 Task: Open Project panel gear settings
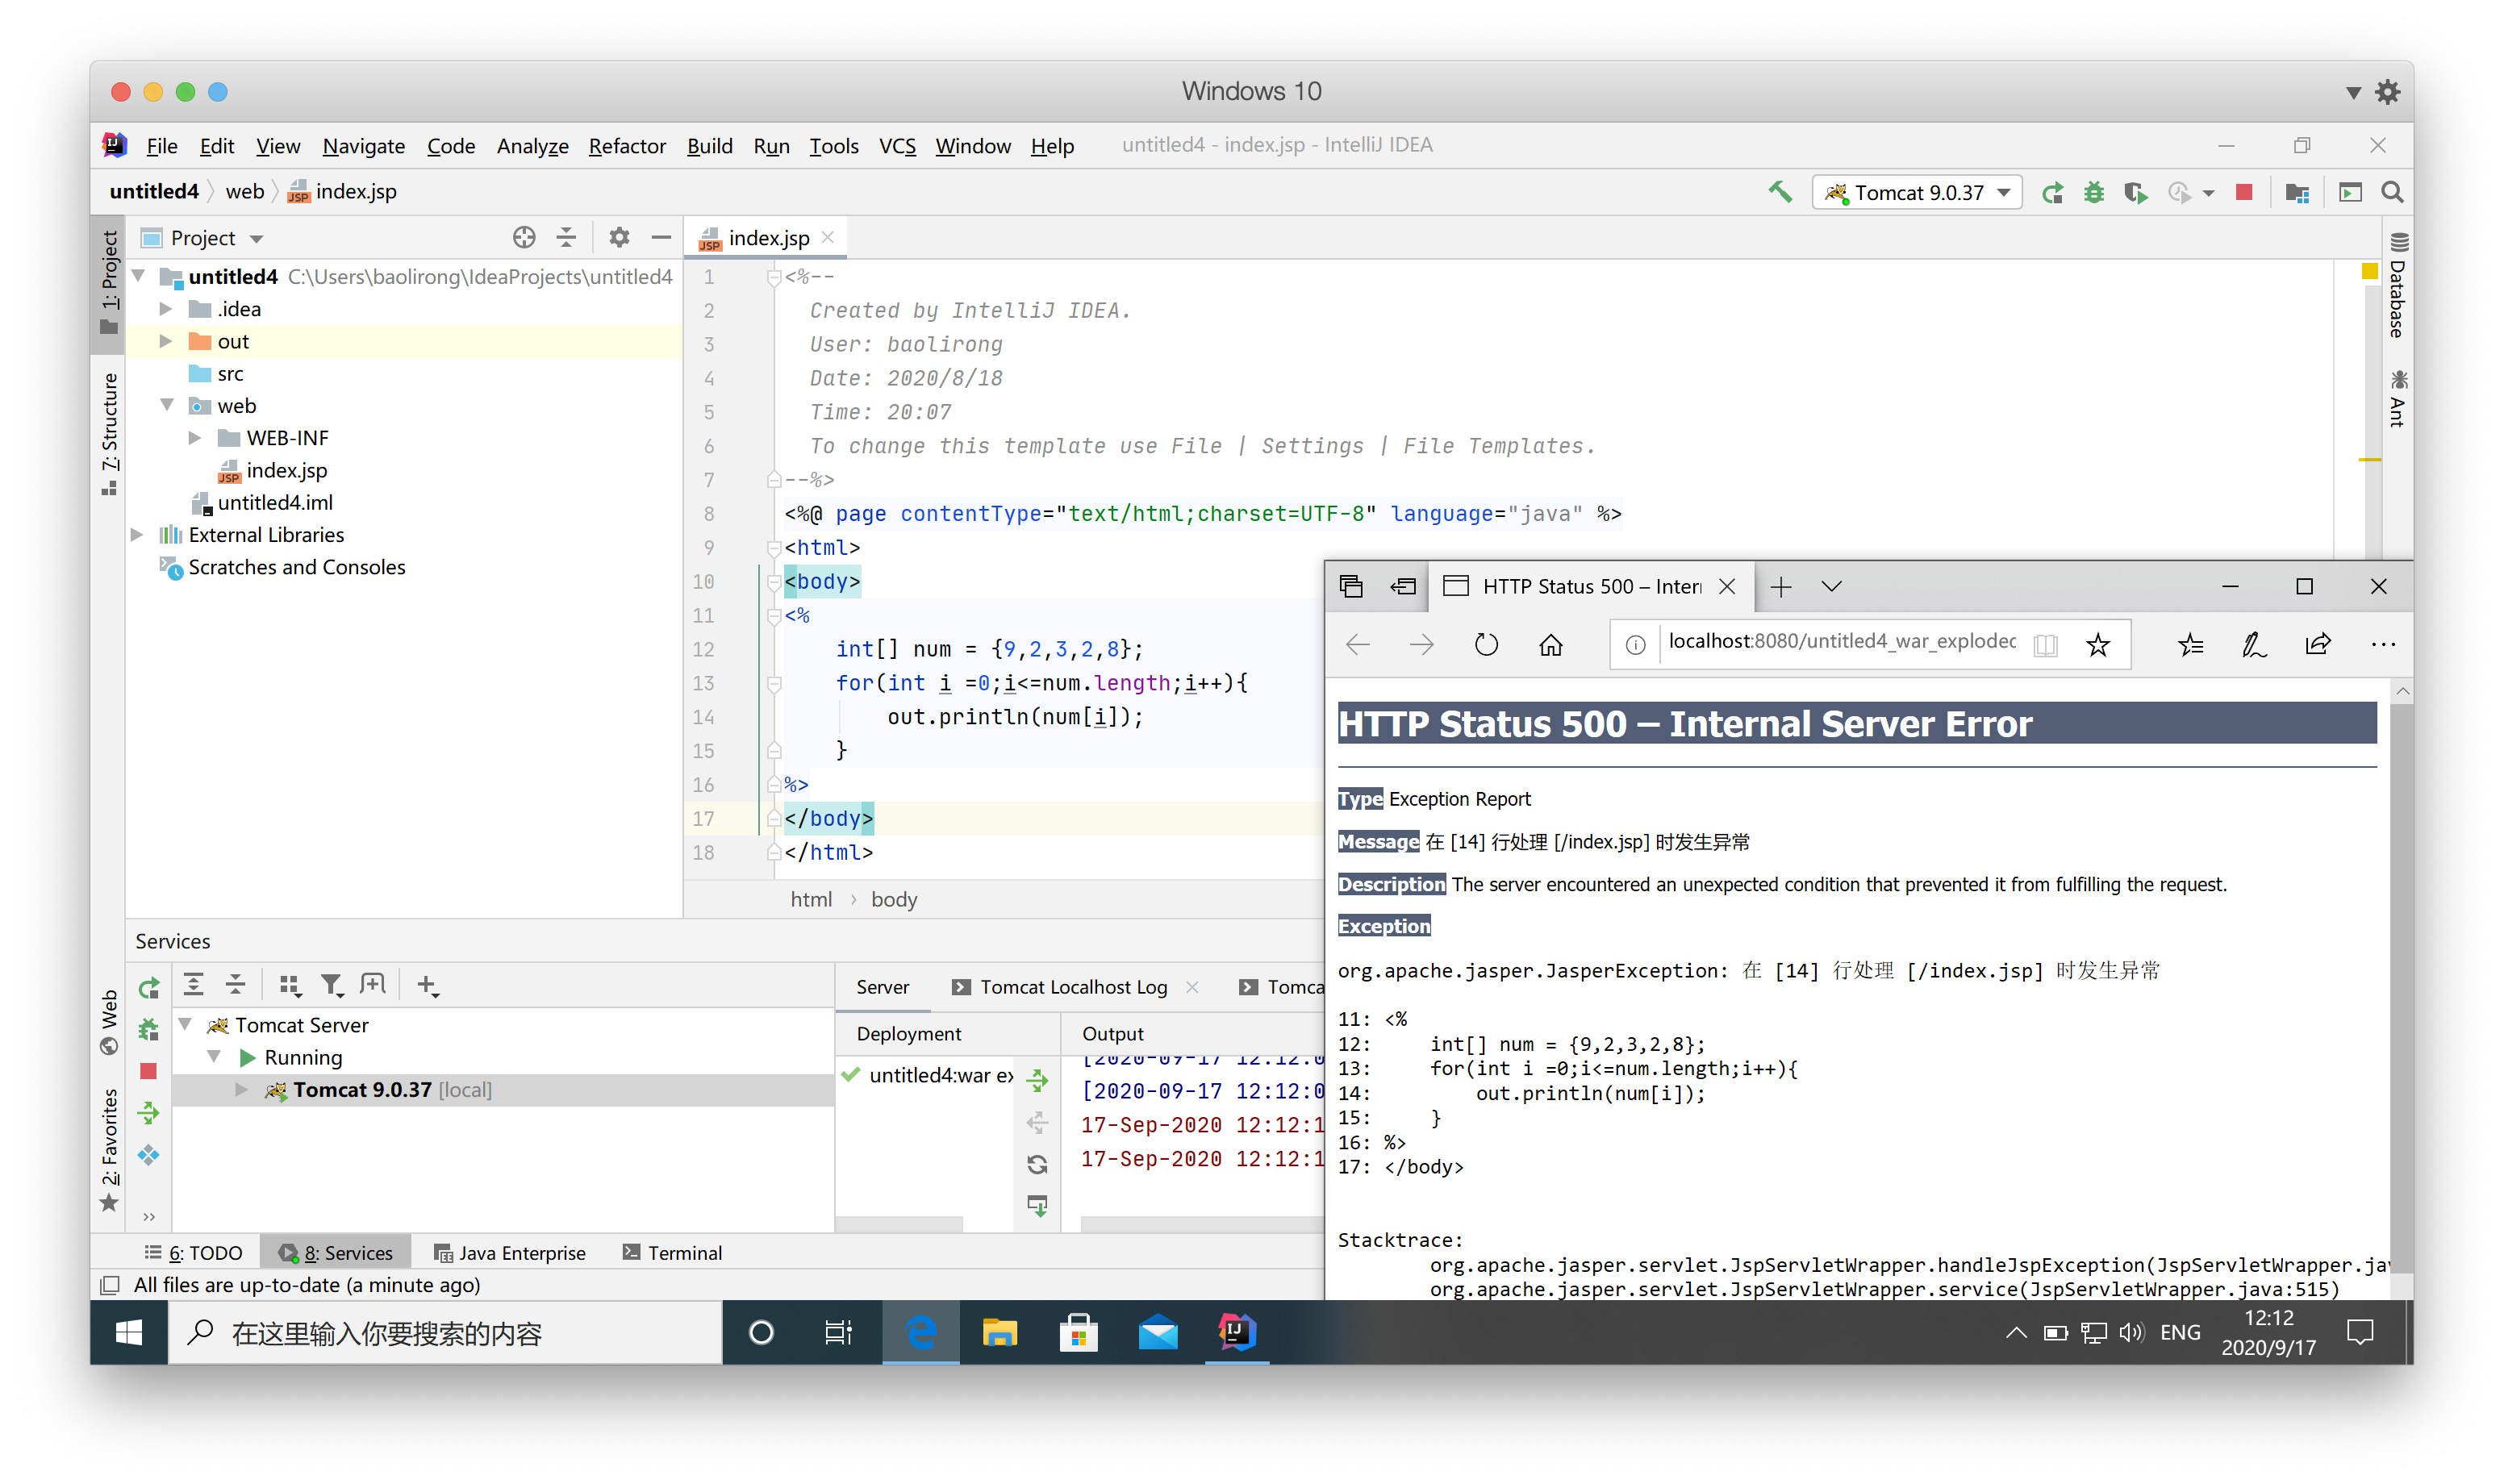click(x=619, y=237)
